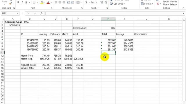Collapse the ribbon
This screenshot has height=104, width=186.
click(x=183, y=8)
